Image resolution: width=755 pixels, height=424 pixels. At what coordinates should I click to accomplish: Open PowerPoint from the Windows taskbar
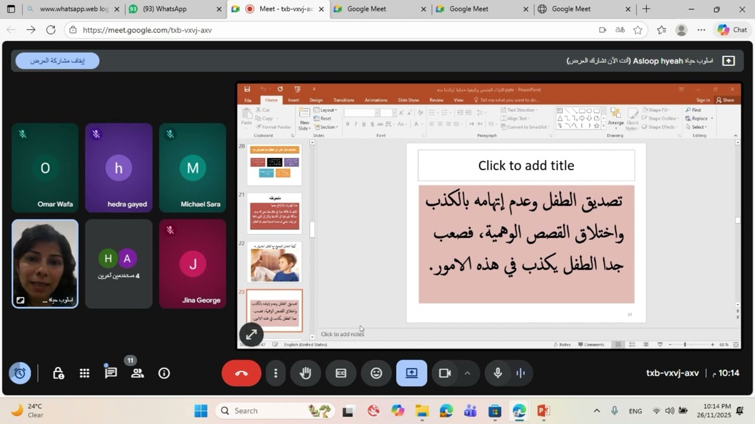click(543, 411)
